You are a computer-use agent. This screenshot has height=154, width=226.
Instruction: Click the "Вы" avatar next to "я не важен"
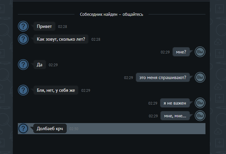coord(200,103)
